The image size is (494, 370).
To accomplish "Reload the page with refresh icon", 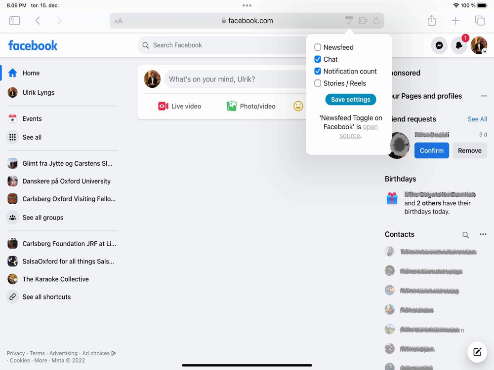I will click(376, 21).
